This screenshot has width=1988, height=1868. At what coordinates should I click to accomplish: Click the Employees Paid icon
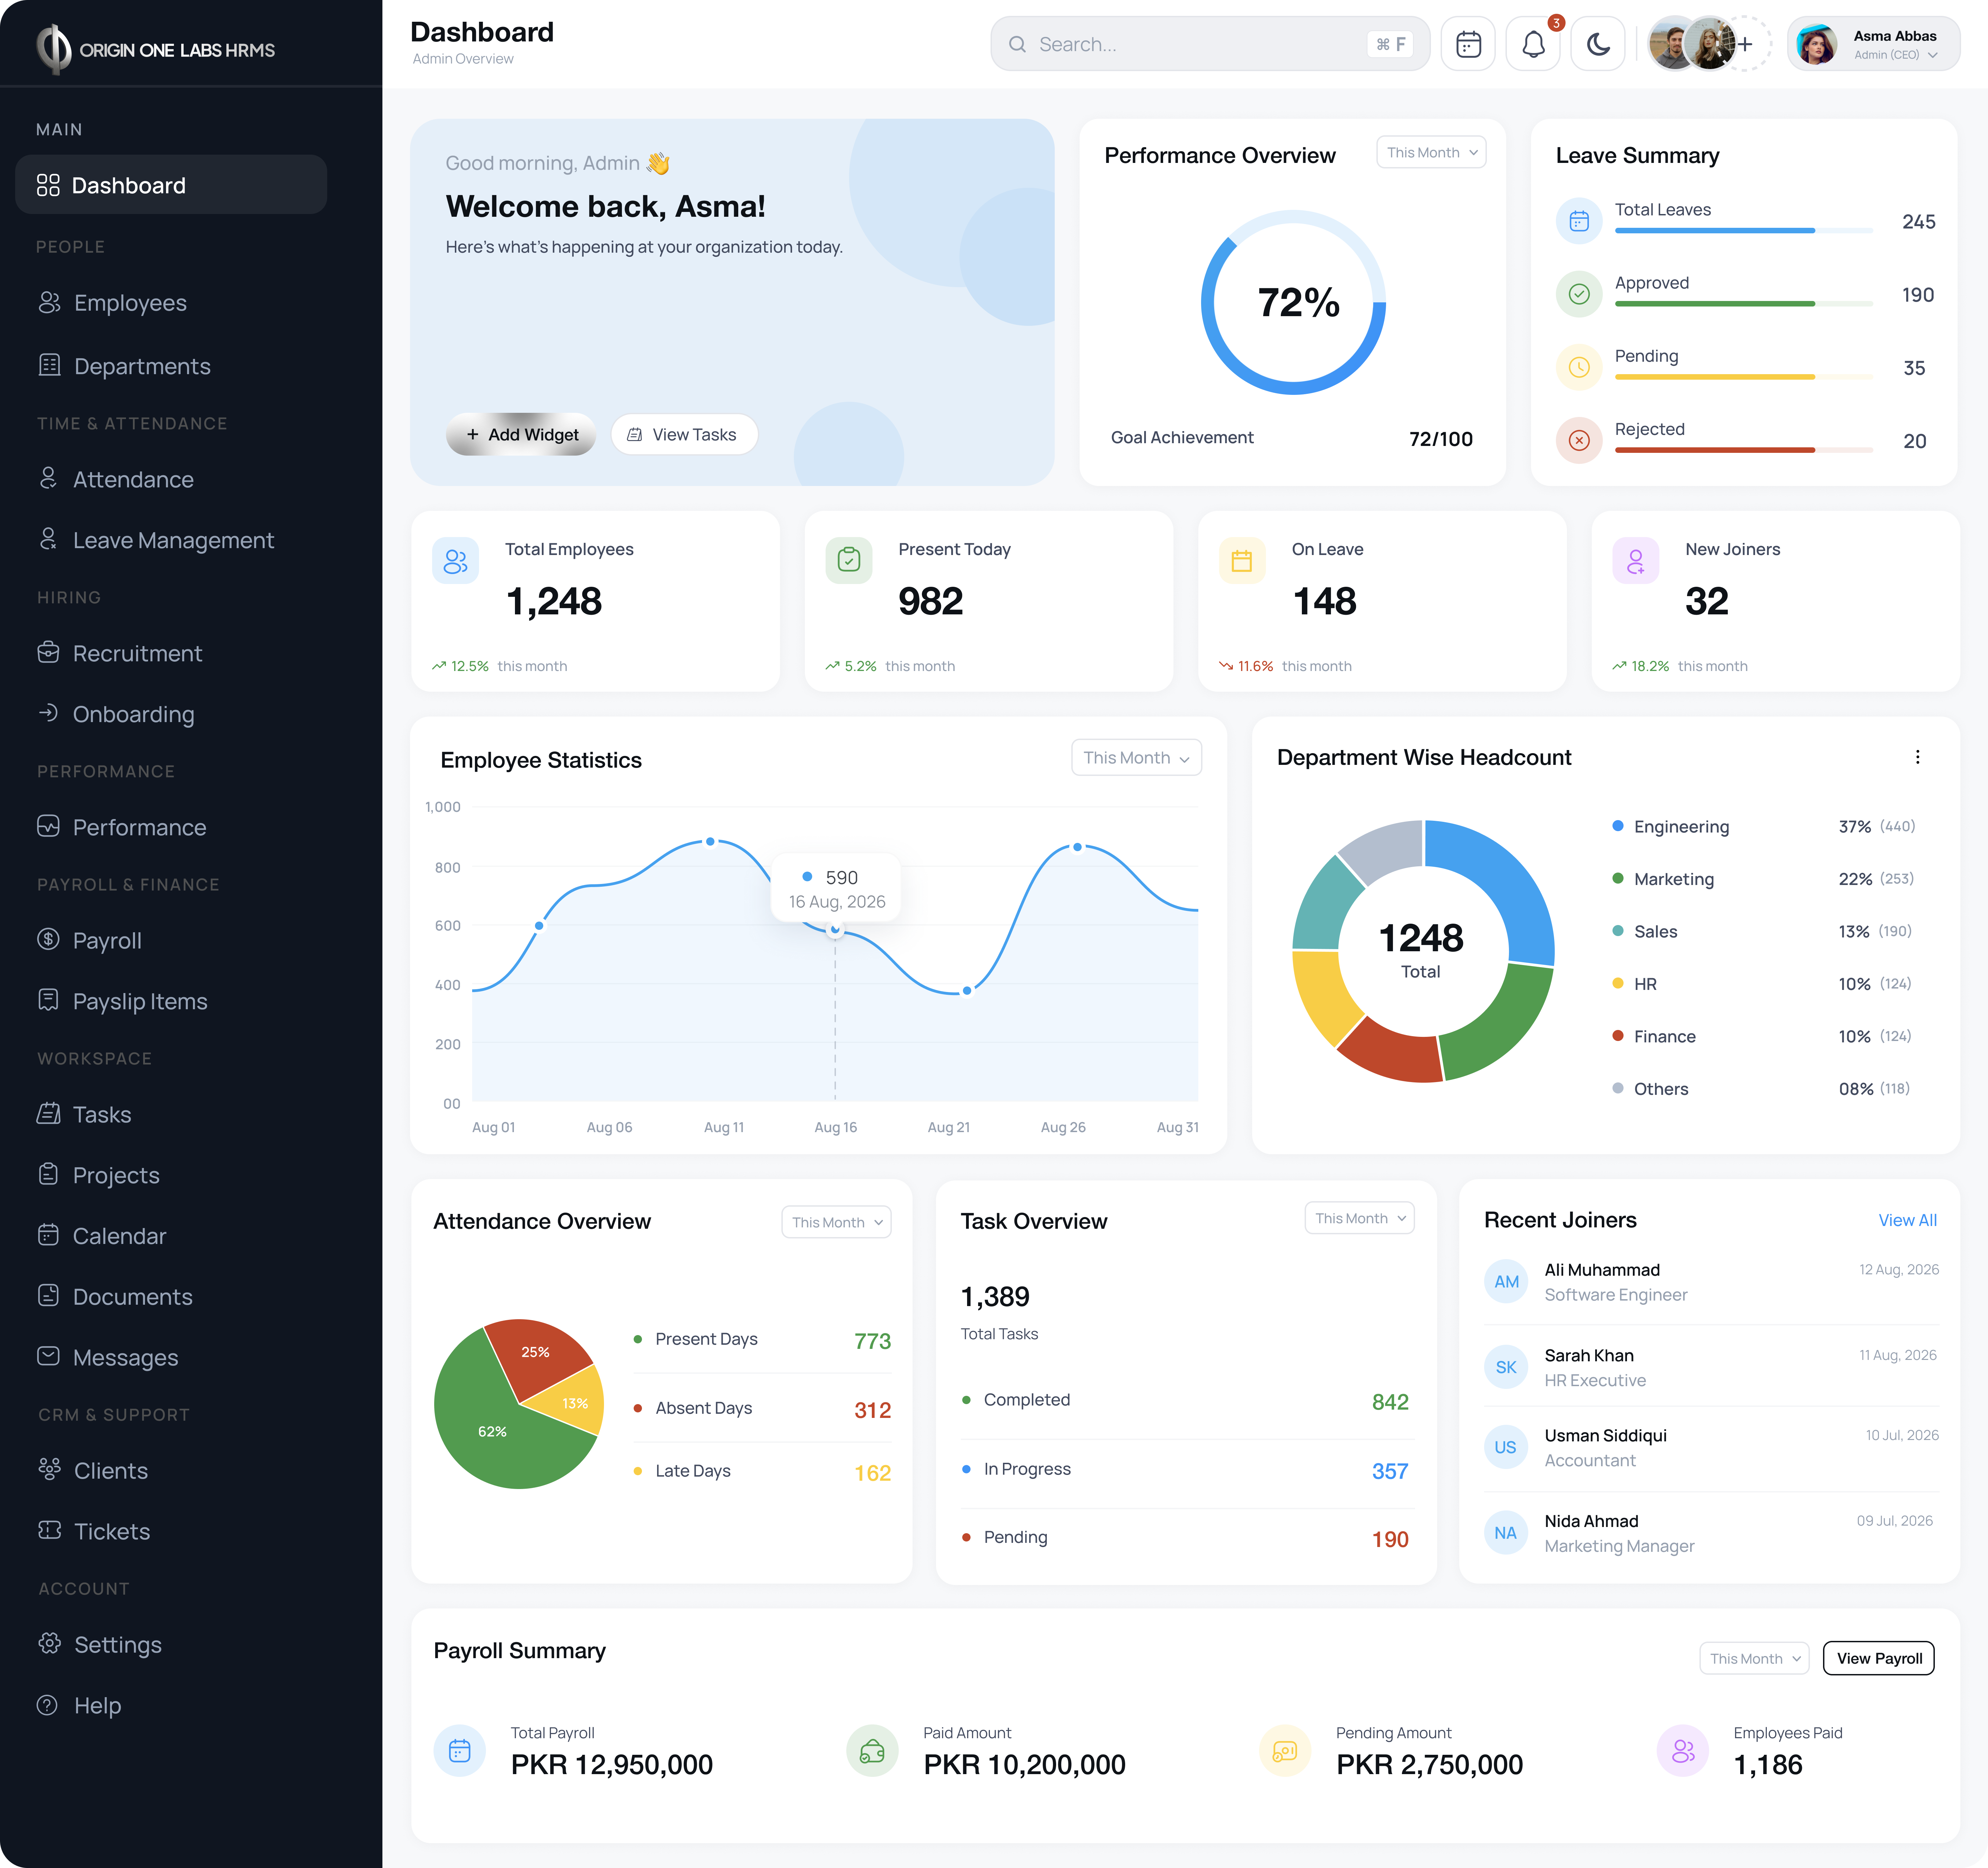(1683, 1751)
